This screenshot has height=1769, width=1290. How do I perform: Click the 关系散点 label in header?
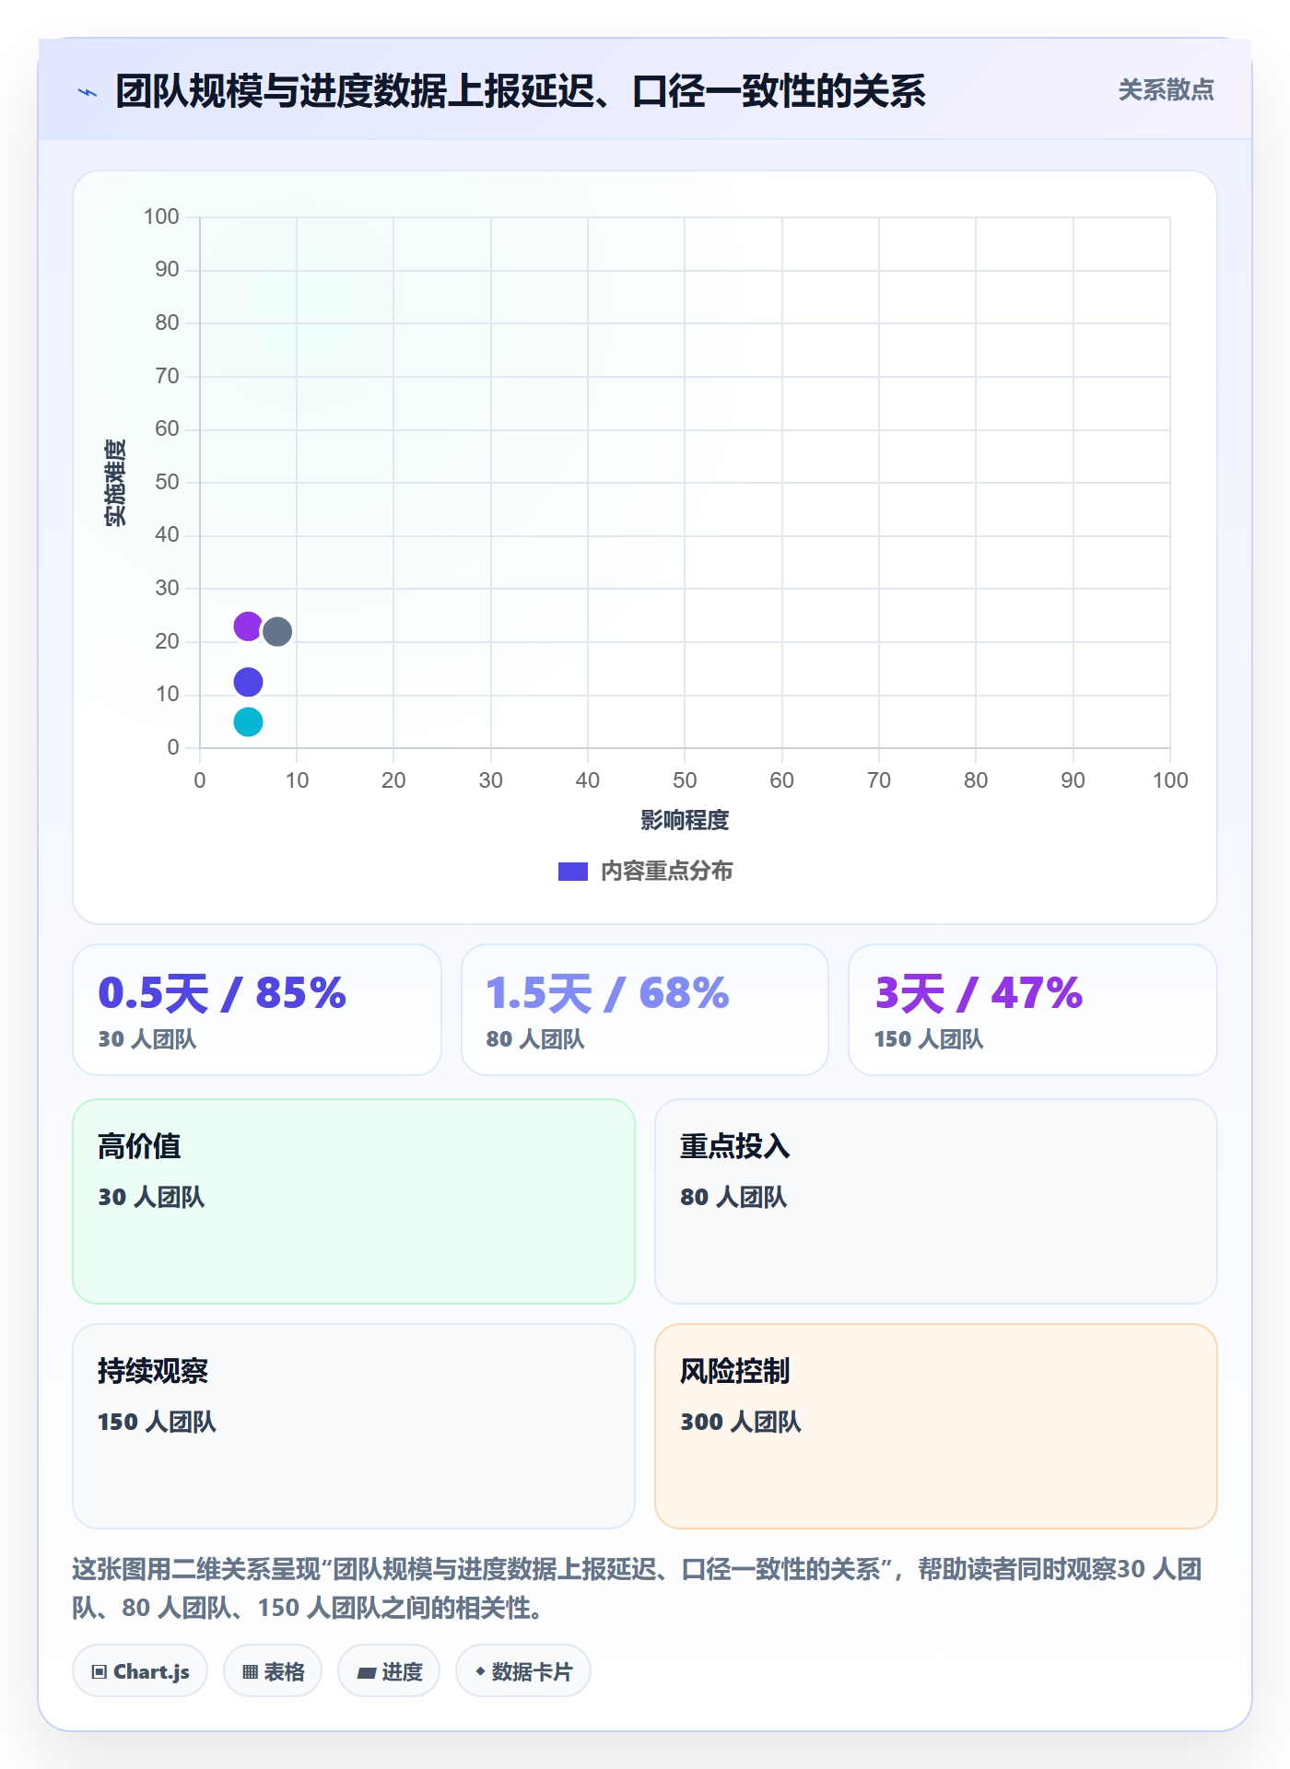click(x=1166, y=90)
